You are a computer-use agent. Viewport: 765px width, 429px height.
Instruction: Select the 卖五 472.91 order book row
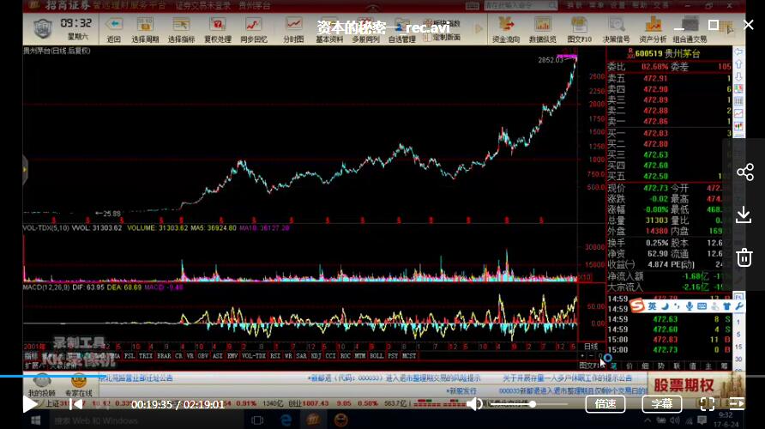[669, 79]
